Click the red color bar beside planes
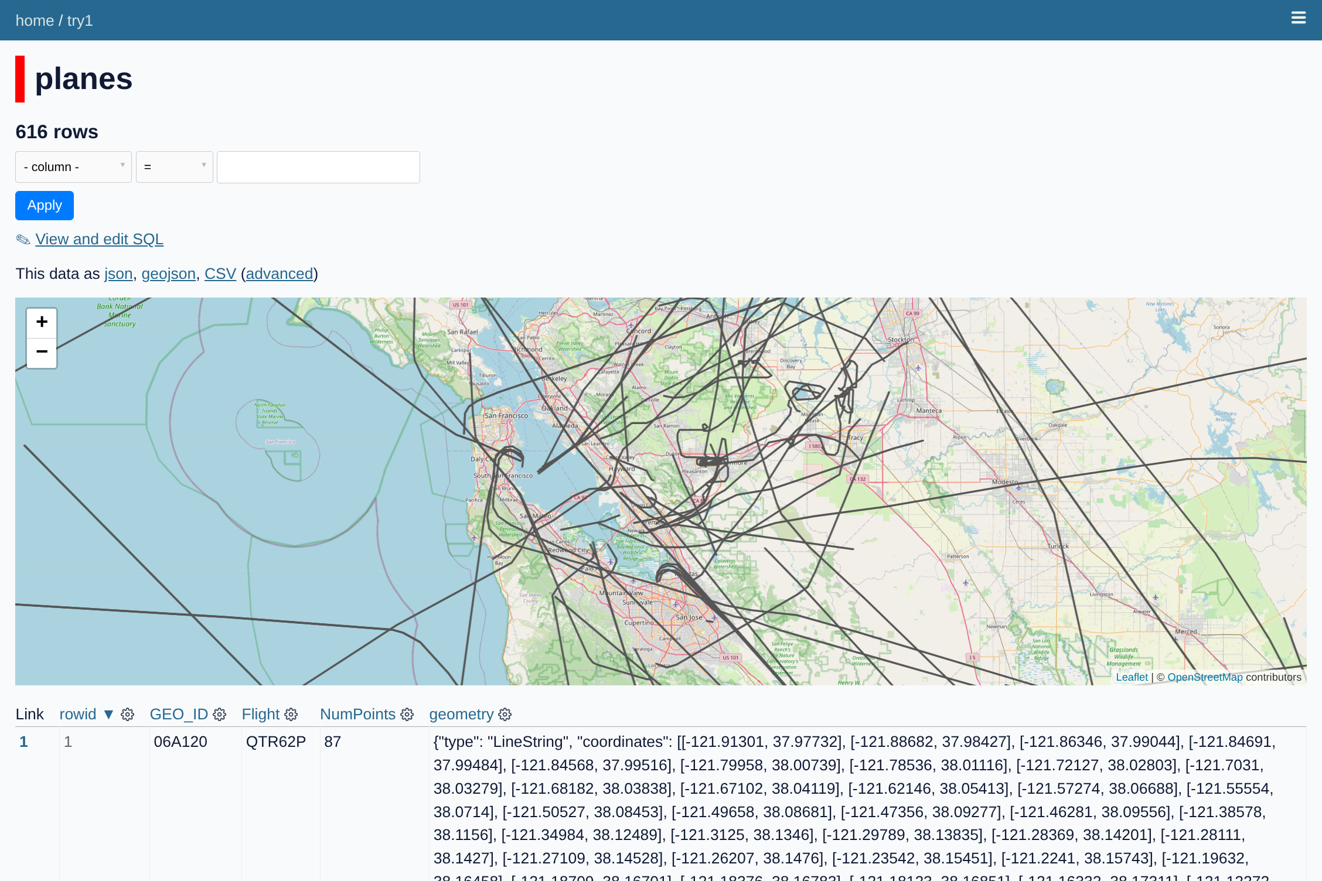This screenshot has height=881, width=1322. coord(20,79)
